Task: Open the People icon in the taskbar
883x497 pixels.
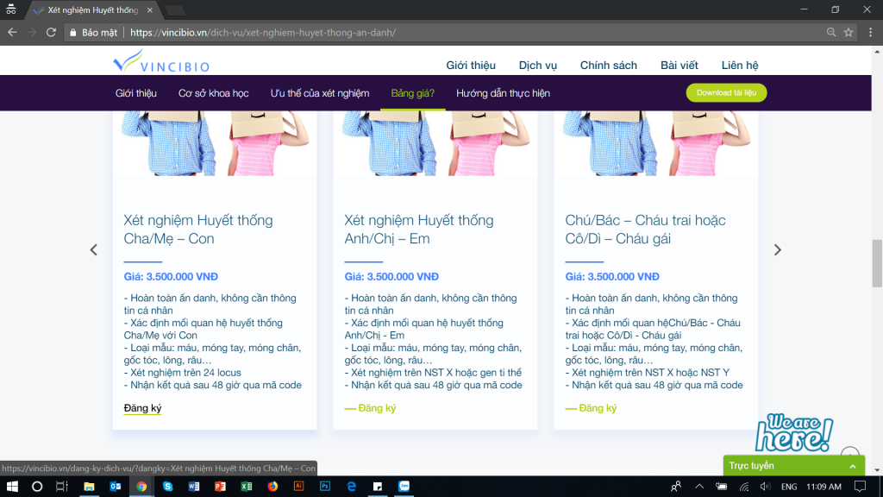Action: 676,487
